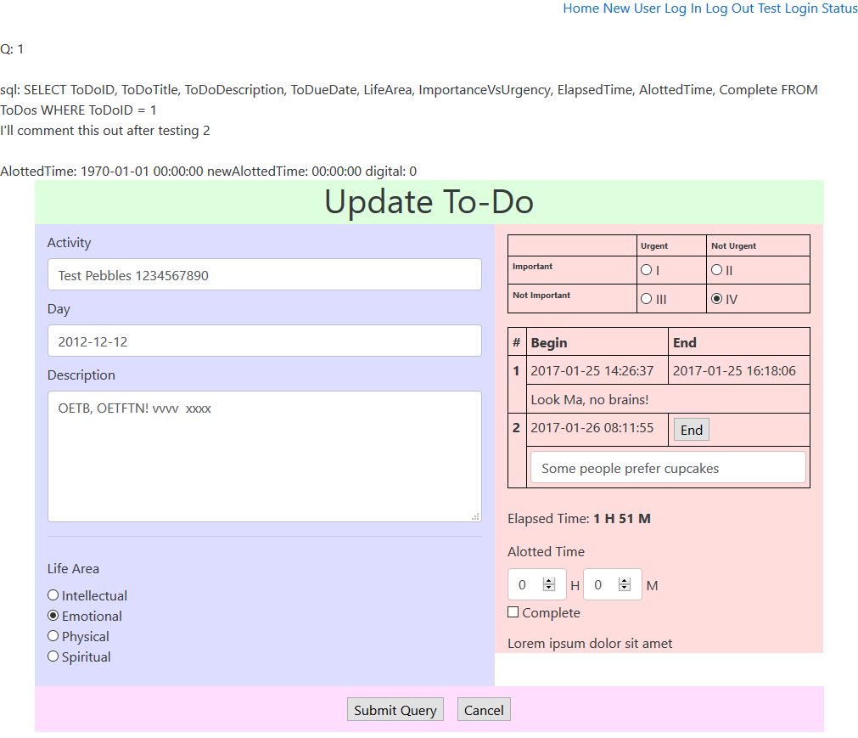Tick the Complete checkbox
The width and height of the screenshot is (858, 738).
click(x=513, y=612)
